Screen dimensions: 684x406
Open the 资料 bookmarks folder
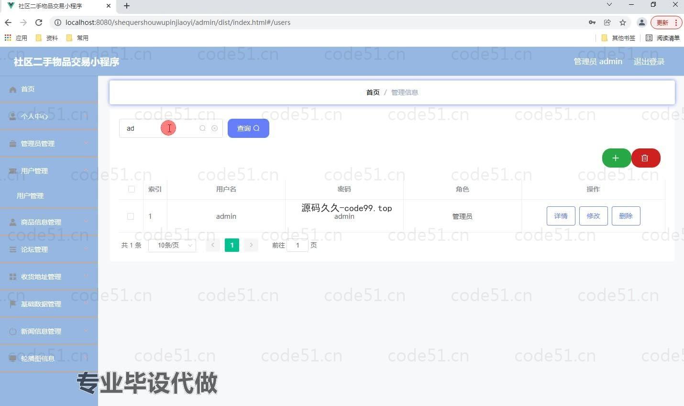[x=47, y=38]
